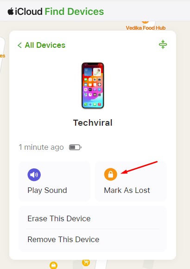Viewport: 190px width, 269px height.
Task: Click the orange pin above Vedika Food Hub
Action: (x=145, y=22)
